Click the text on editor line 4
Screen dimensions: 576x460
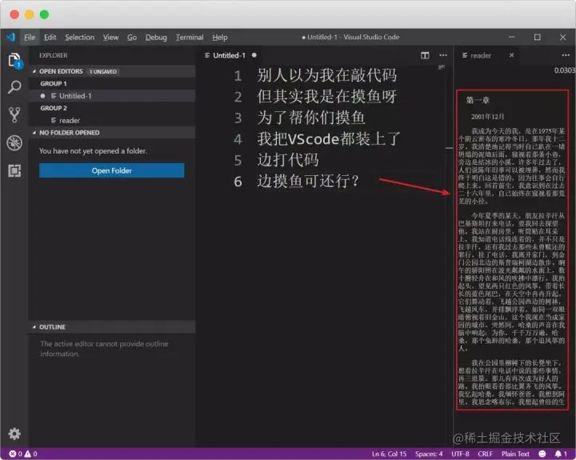tap(329, 139)
